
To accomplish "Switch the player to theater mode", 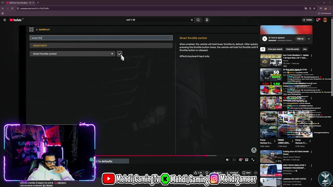I will point(247,160).
